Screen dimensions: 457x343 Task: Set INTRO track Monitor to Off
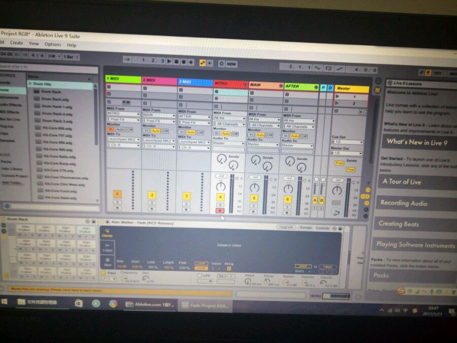point(235,134)
